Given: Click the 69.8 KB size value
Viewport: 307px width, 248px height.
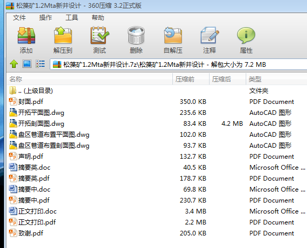Looking at the screenshot, I should click(x=194, y=190).
